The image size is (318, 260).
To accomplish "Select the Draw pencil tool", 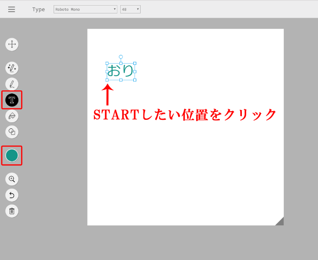I will (12, 84).
